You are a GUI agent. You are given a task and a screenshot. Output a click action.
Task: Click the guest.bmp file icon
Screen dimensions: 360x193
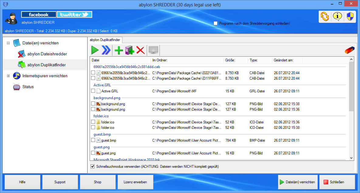point(98,140)
